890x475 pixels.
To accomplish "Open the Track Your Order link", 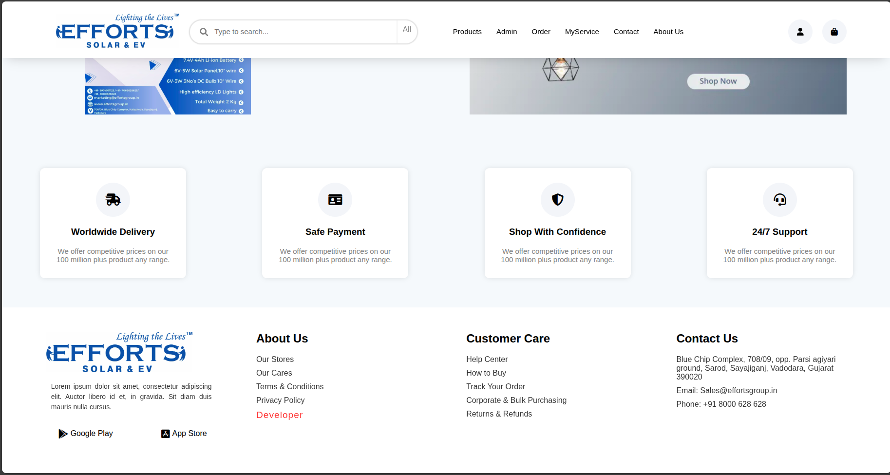I will point(495,387).
